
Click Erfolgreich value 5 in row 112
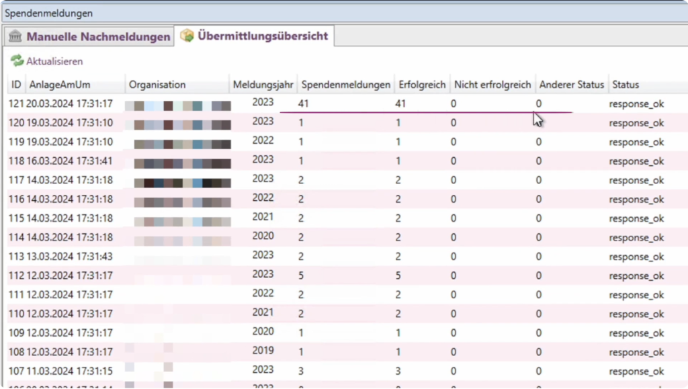pyautogui.click(x=398, y=276)
